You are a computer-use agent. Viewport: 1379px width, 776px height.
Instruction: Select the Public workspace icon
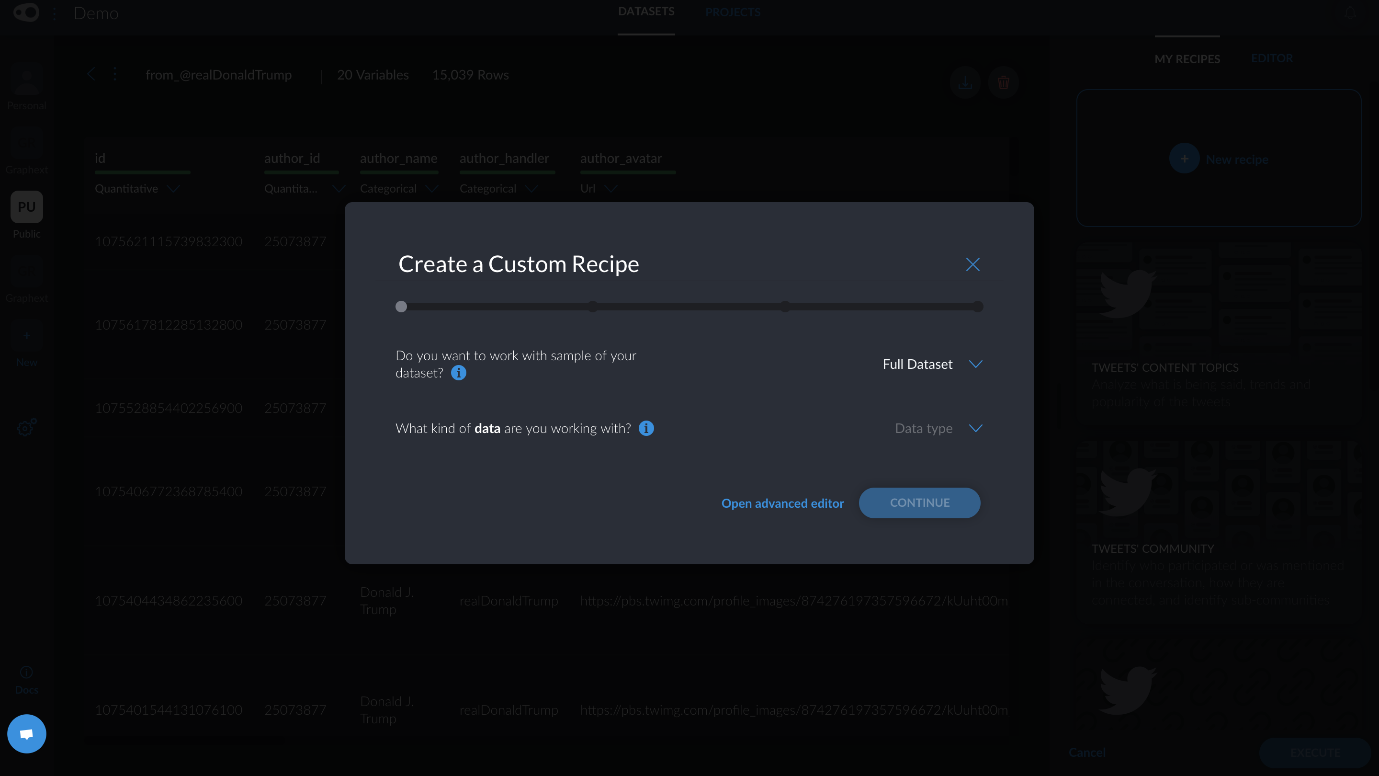26,207
